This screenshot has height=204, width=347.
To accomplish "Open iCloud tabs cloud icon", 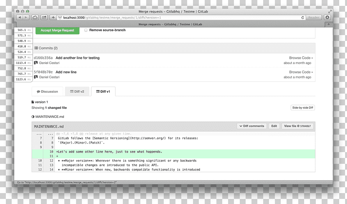I will tap(35, 17).
